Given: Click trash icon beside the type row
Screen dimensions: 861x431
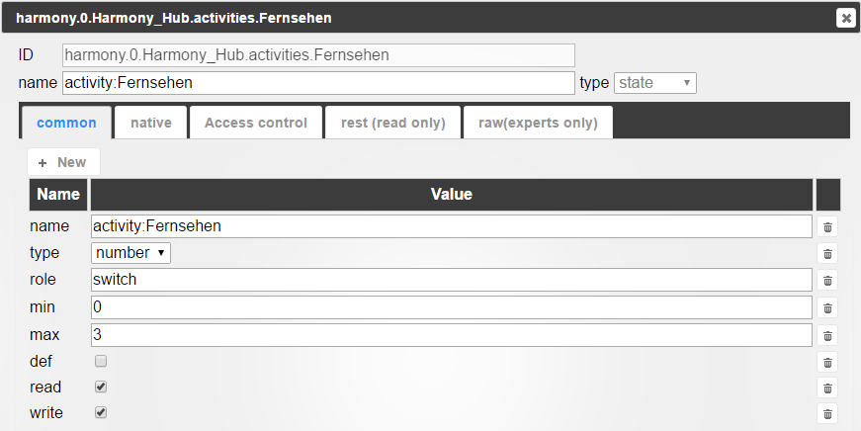Looking at the screenshot, I should tap(828, 254).
